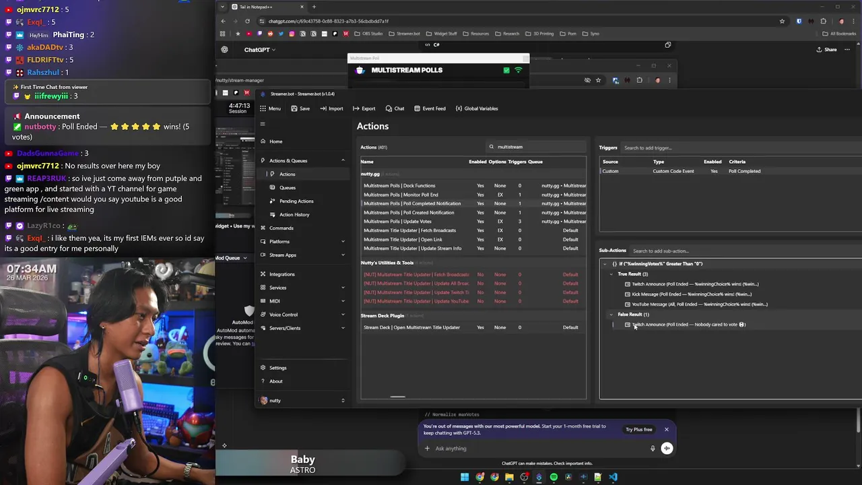Click the Ask anything input
The width and height of the screenshot is (862, 485).
point(539,449)
